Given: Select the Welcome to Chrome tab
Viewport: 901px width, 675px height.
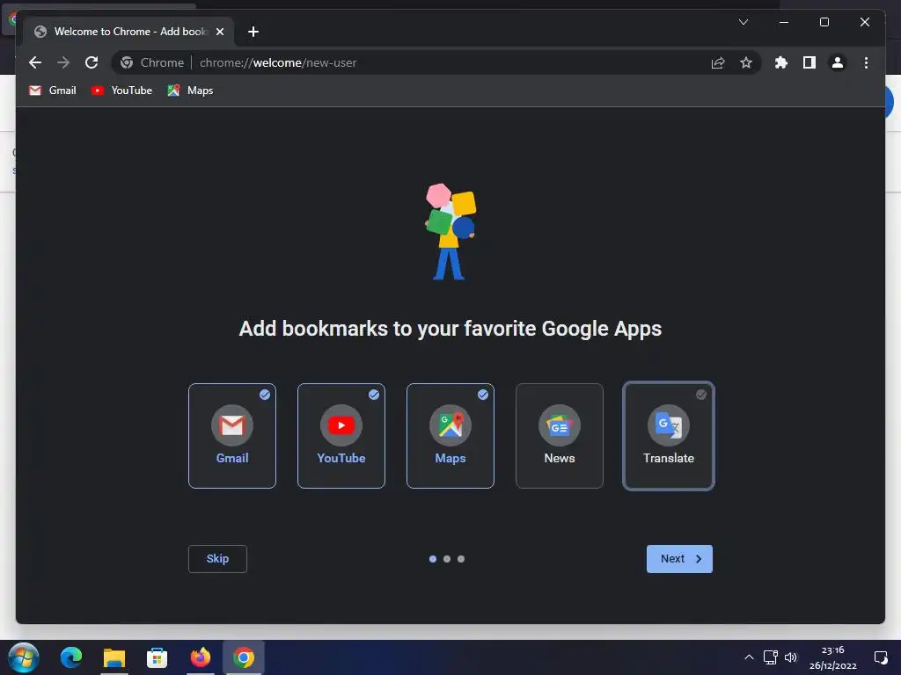Looking at the screenshot, I should pos(128,32).
